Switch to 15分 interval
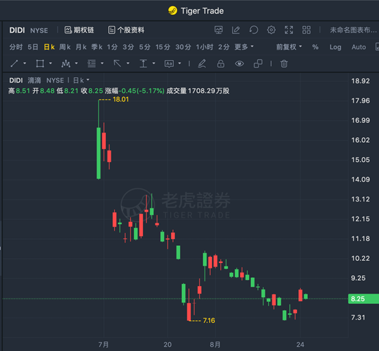The image size is (379, 351). click(163, 47)
